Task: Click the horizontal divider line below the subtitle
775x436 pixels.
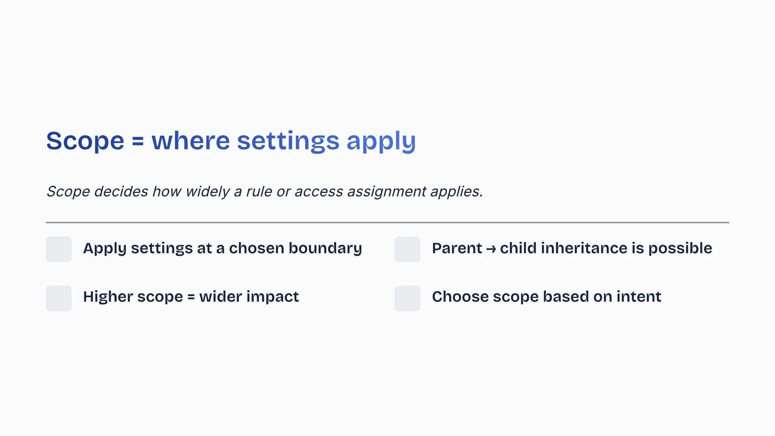Action: [387, 222]
